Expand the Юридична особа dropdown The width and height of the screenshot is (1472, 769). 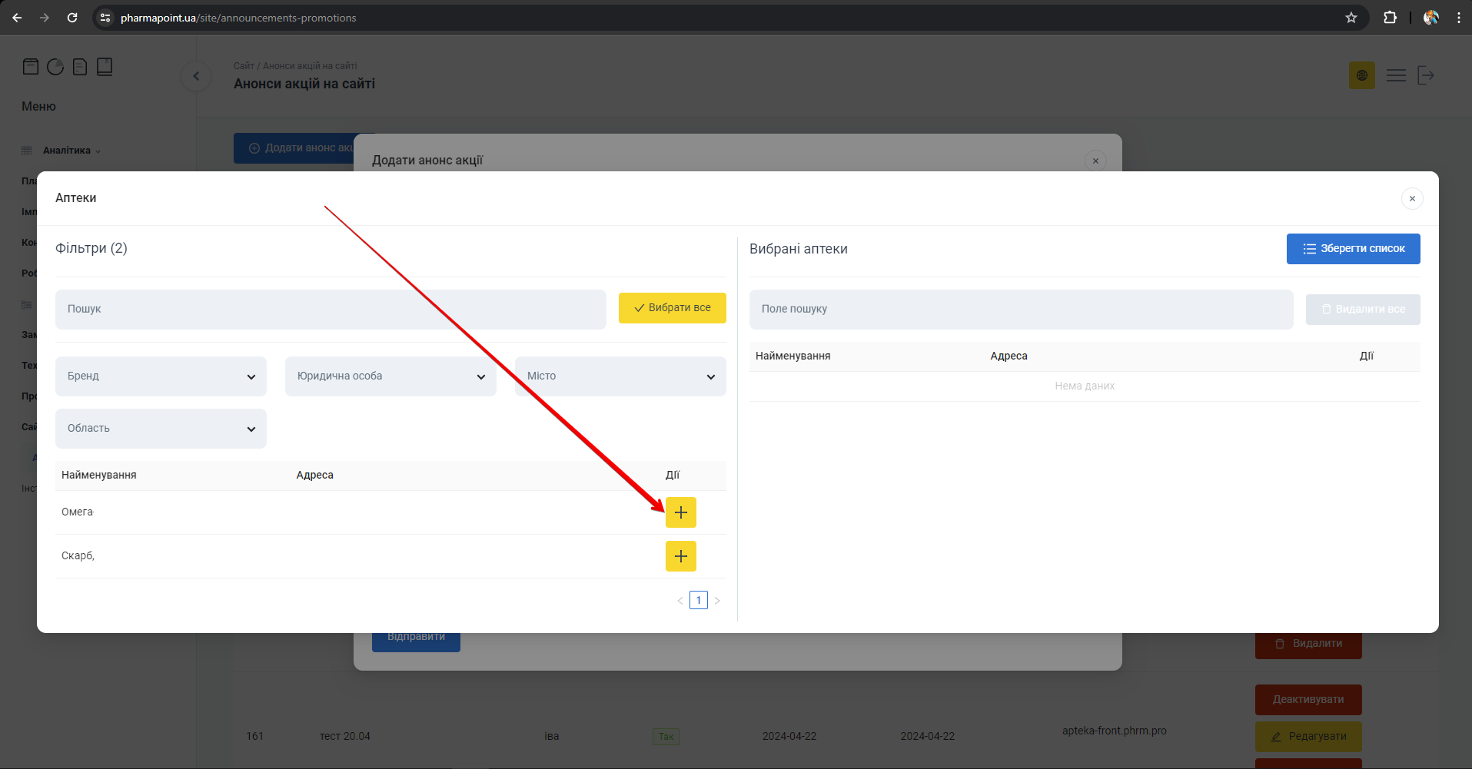tap(390, 376)
